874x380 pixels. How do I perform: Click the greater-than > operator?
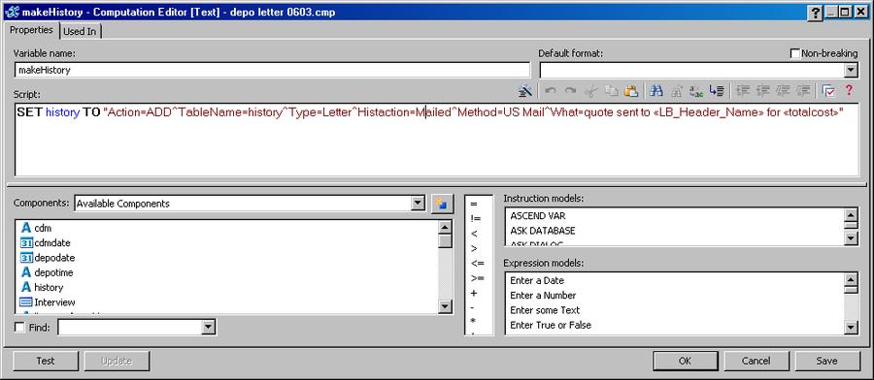coord(474,249)
